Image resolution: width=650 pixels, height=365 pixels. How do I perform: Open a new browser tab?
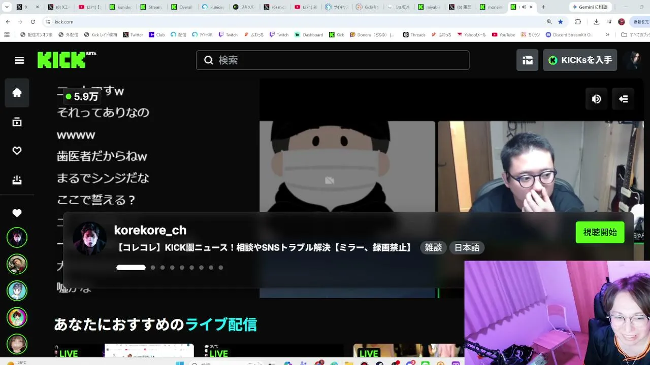[543, 7]
